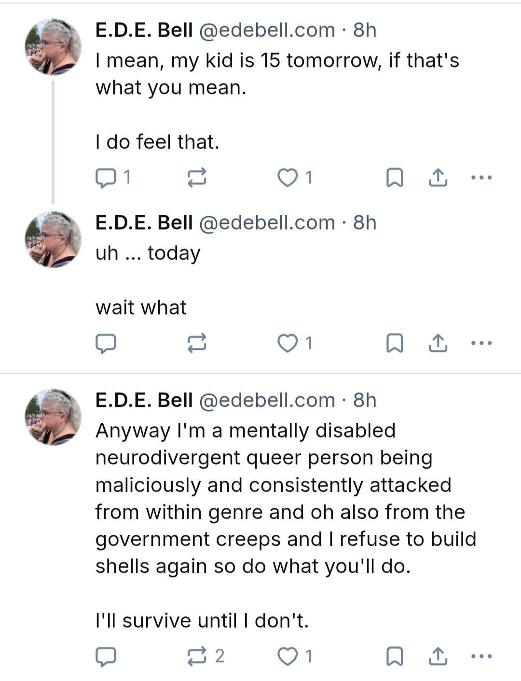Reply to the "uh ... today" post

click(x=106, y=343)
